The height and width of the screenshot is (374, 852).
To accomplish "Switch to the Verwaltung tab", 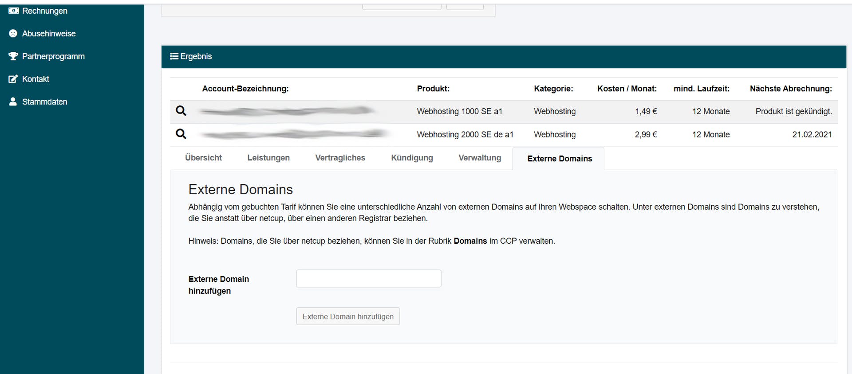I will point(480,158).
